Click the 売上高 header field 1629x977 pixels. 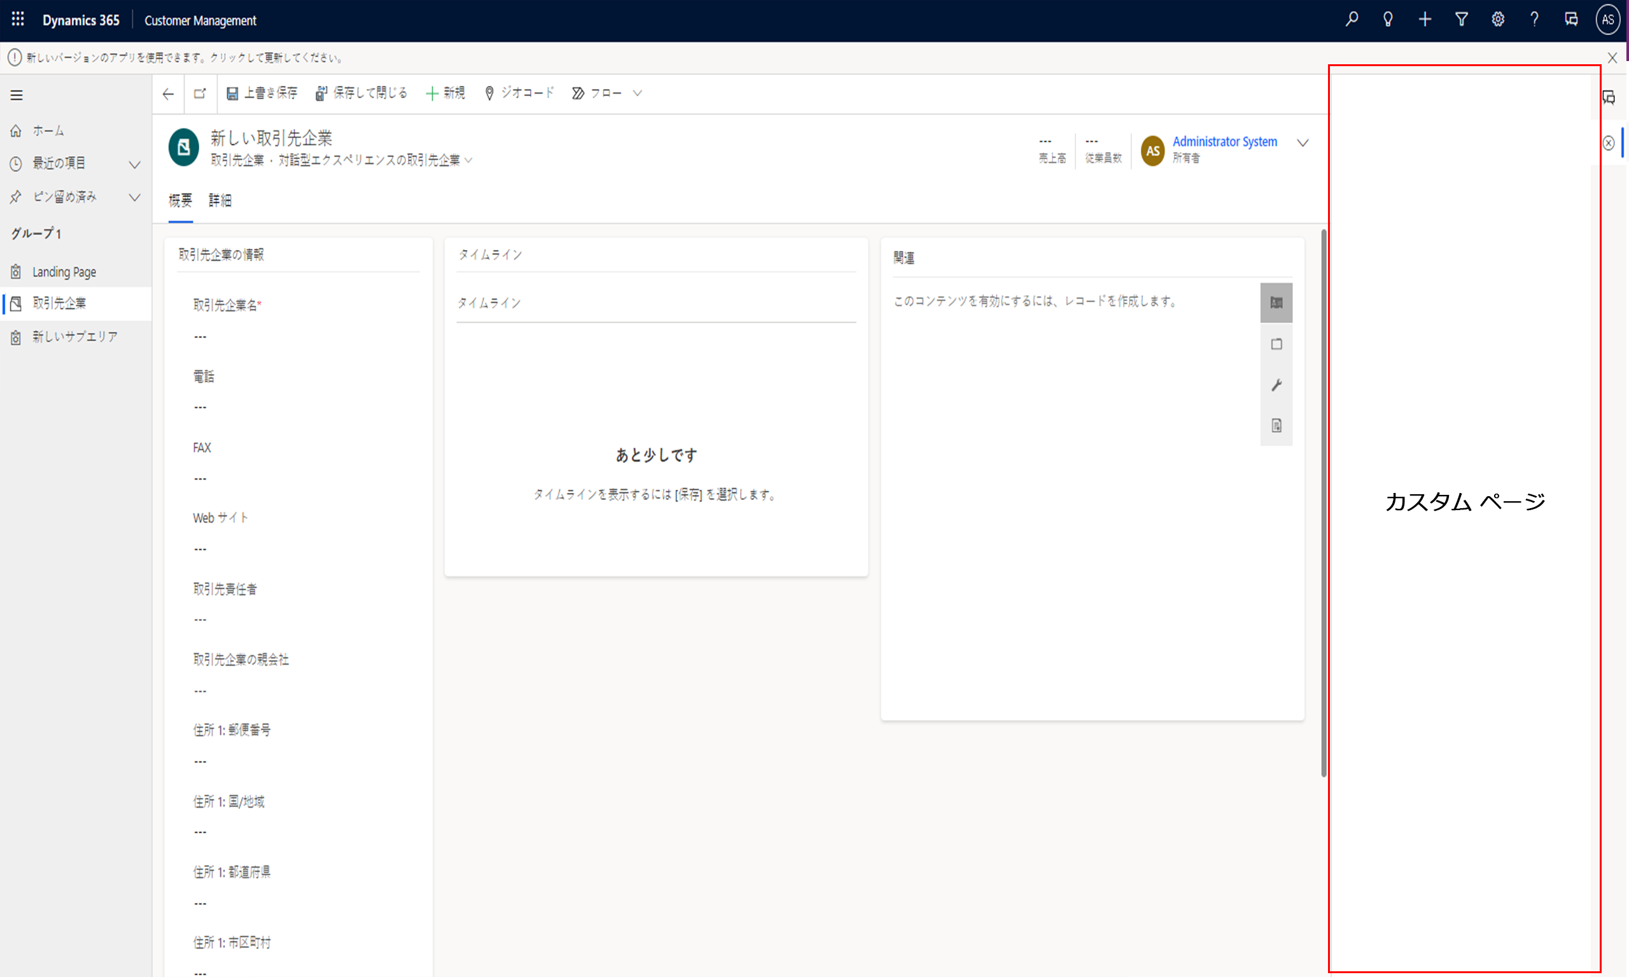tap(1052, 150)
